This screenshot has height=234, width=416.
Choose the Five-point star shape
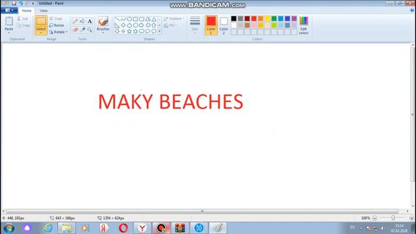click(x=129, y=31)
